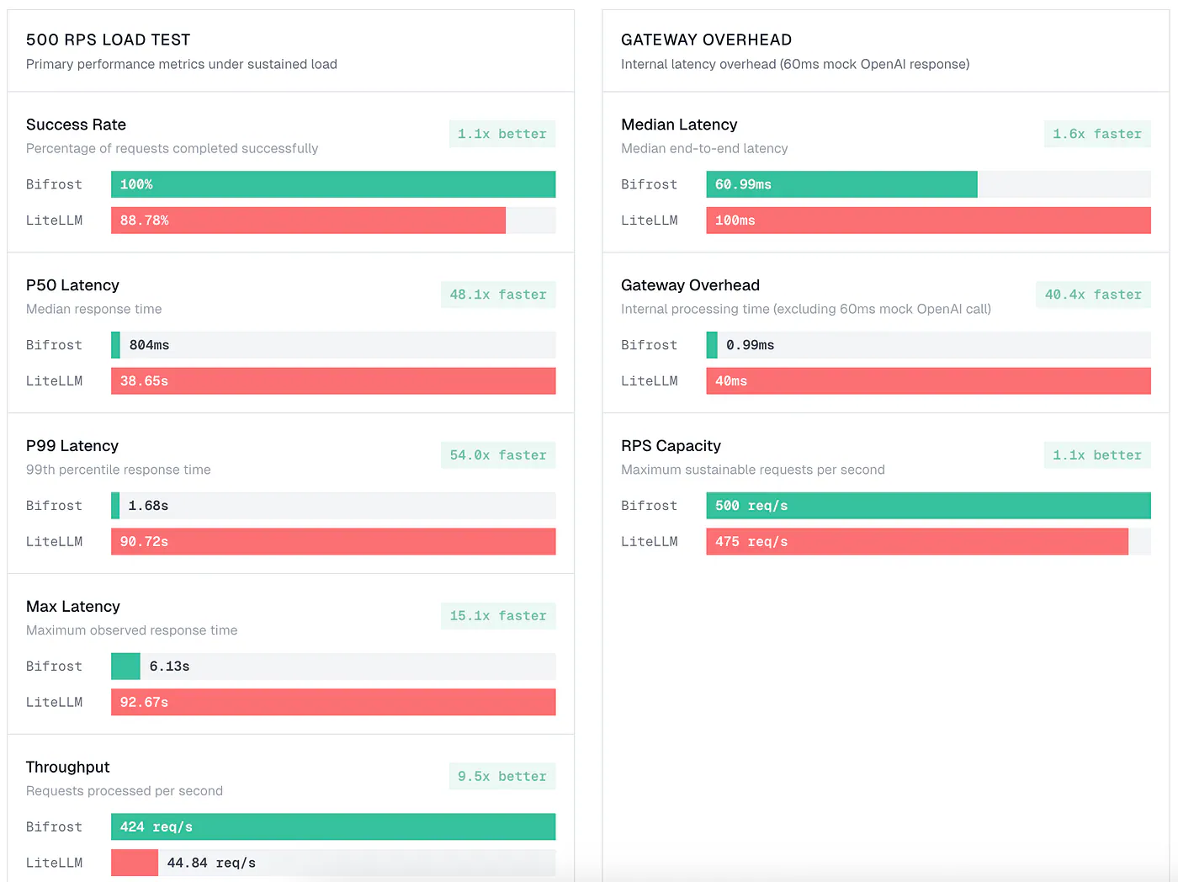Click the 'Max Latency' metric title
Image resolution: width=1178 pixels, height=882 pixels.
73,607
